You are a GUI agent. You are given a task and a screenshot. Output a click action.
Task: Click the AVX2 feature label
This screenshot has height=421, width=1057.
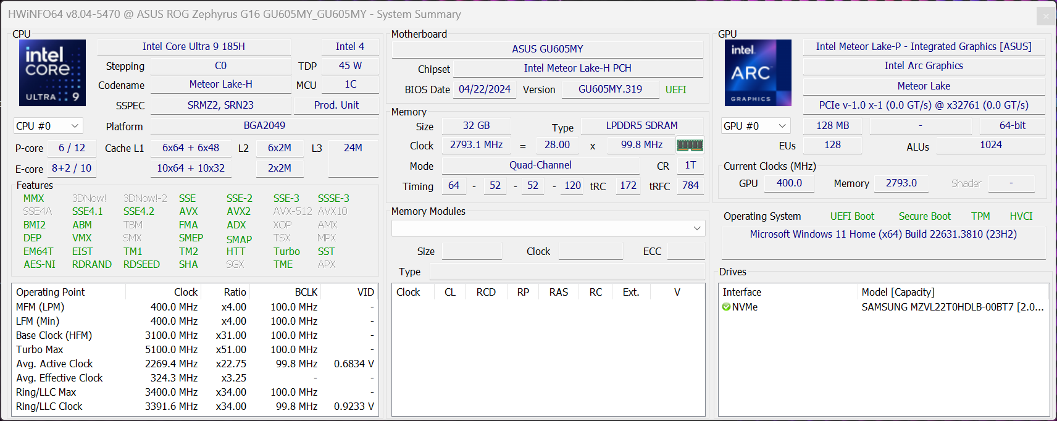[x=238, y=212]
